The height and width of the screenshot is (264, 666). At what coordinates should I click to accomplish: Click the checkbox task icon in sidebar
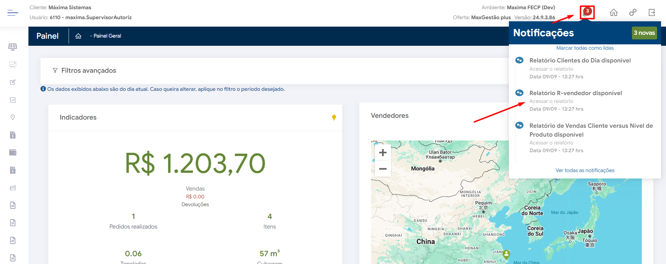(x=13, y=100)
